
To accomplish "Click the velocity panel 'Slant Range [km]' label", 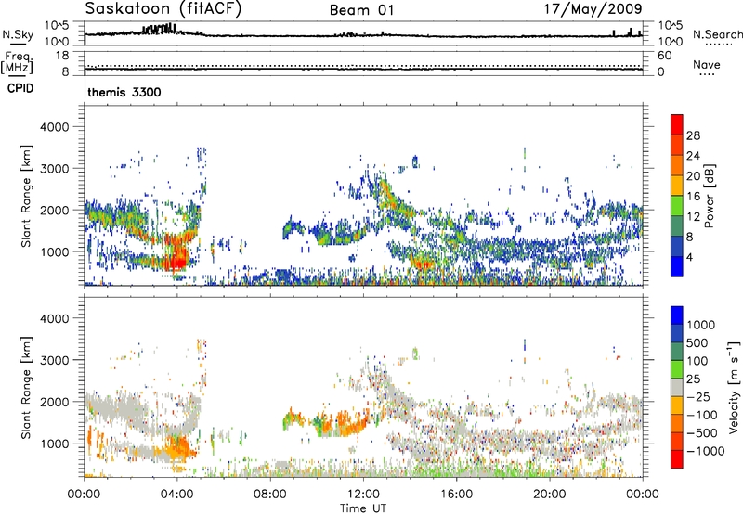I will click(26, 387).
